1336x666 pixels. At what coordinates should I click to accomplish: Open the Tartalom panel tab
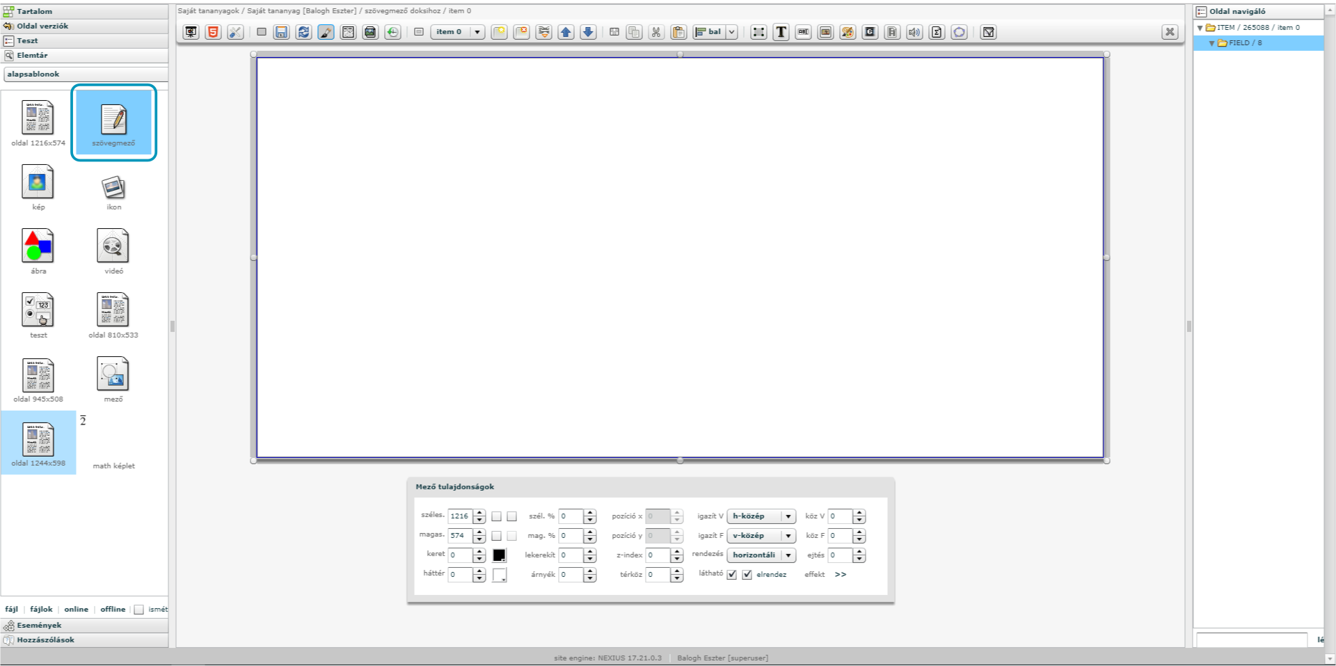[x=34, y=11]
